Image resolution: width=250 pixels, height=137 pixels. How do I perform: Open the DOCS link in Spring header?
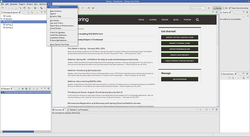(x=141, y=19)
